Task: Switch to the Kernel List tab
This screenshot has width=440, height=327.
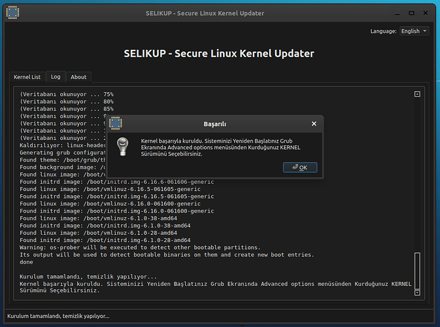Action: pyautogui.click(x=27, y=77)
